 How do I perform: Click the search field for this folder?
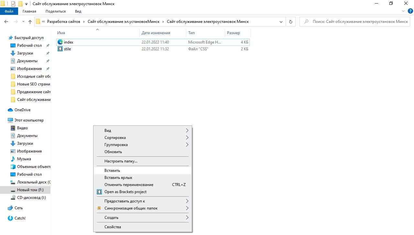pyautogui.click(x=359, y=22)
